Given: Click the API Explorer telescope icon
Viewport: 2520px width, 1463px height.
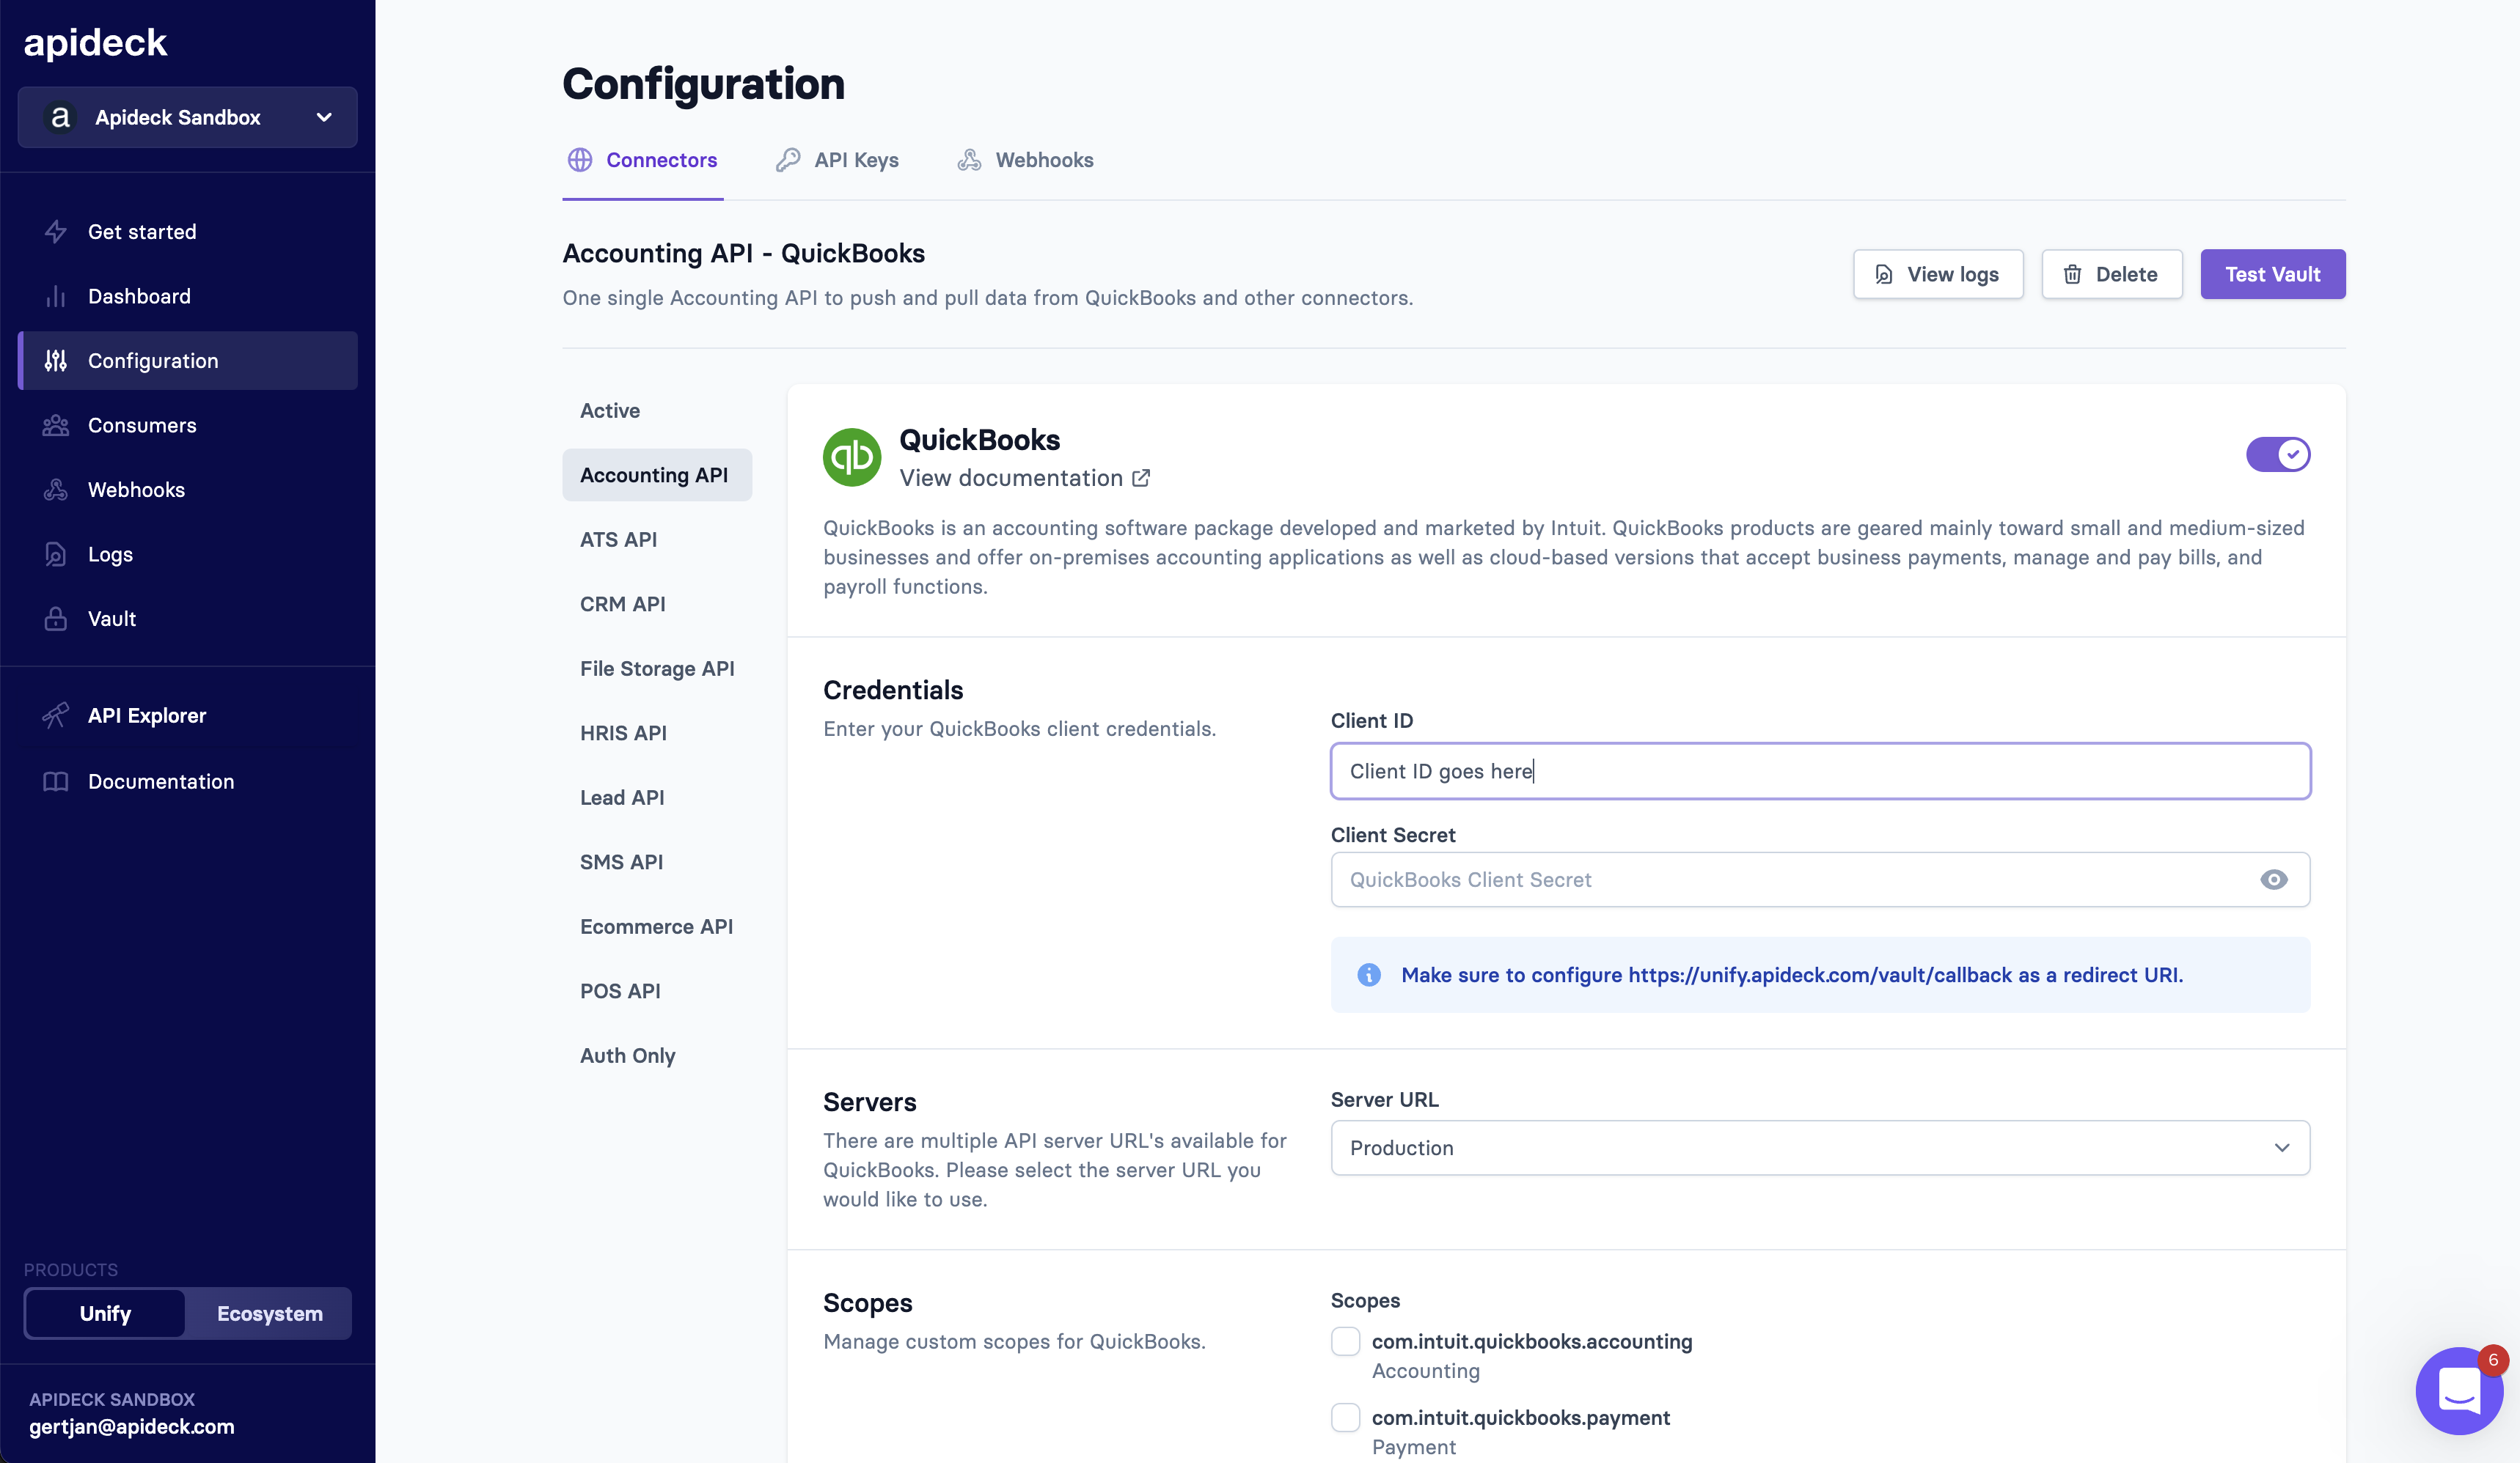Looking at the screenshot, I should pos(56,715).
